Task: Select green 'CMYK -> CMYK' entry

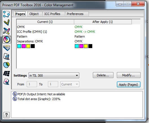Action: [x=85, y=32]
